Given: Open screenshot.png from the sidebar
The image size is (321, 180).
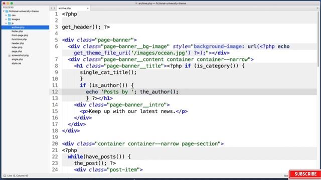Looking at the screenshot, I should [20, 55].
